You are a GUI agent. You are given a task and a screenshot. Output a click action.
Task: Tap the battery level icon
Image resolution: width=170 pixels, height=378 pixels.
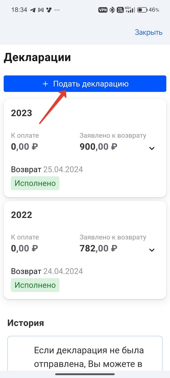point(142,10)
